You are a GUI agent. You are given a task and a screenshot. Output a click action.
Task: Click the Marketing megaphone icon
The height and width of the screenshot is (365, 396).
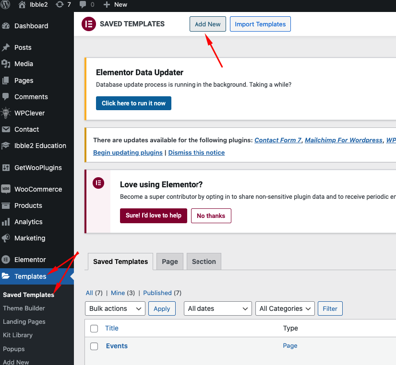click(x=6, y=238)
